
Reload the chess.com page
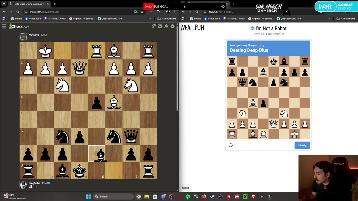point(18,12)
